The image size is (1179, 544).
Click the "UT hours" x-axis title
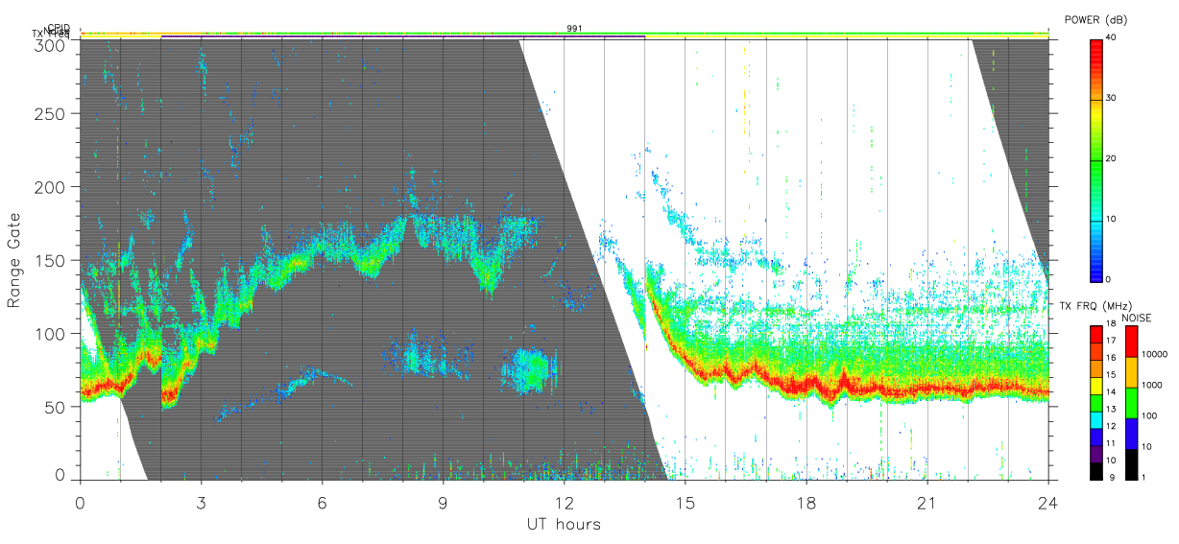[x=563, y=525]
